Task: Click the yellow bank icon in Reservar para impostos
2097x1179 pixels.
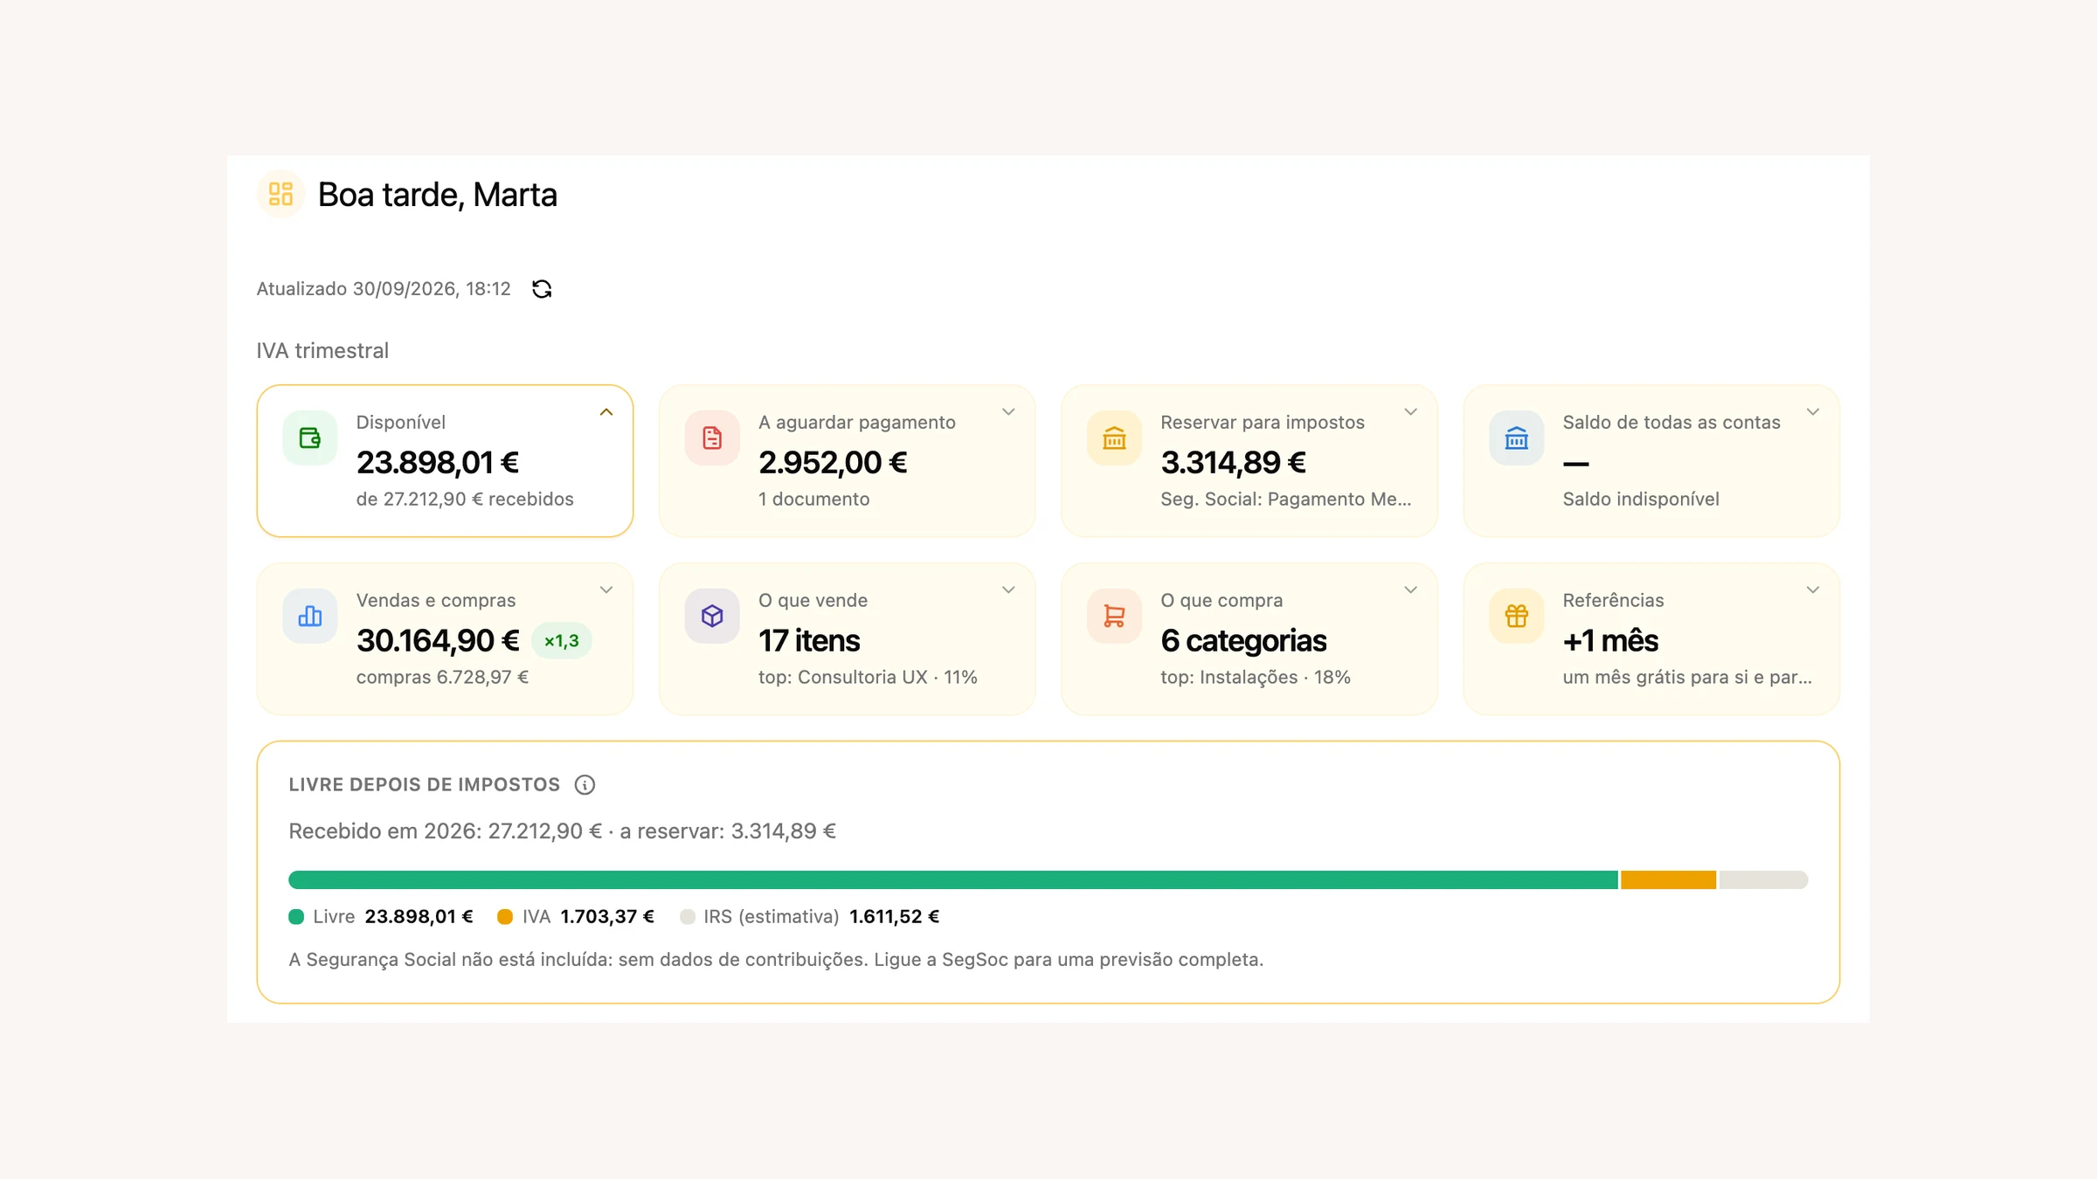Action: [x=1114, y=438]
